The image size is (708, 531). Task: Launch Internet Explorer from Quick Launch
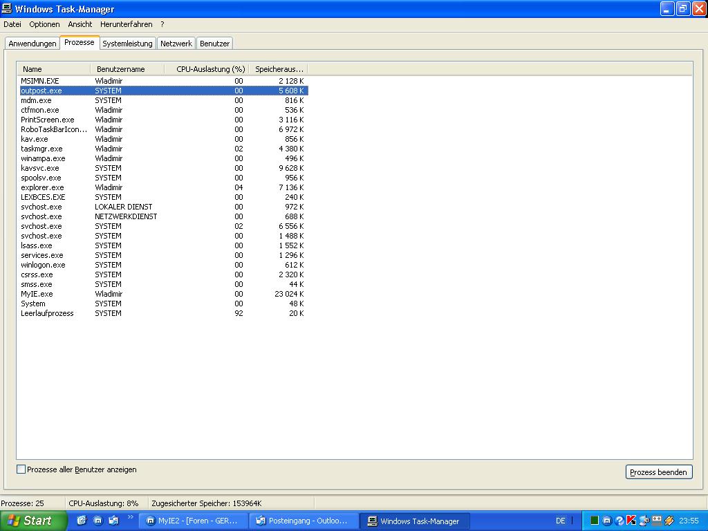82,520
